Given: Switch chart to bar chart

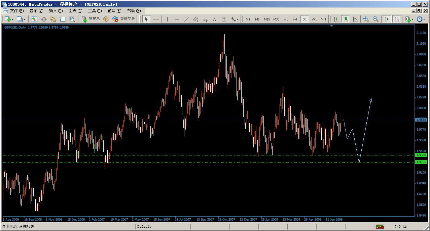Looking at the screenshot, I should [336, 19].
